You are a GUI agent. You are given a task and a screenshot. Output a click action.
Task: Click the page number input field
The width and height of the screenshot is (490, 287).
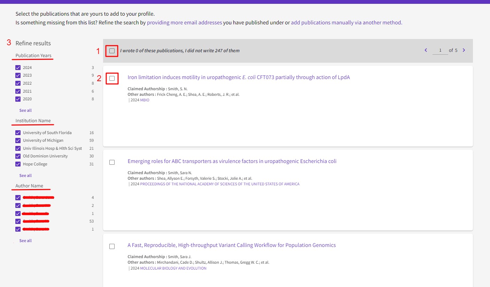click(x=440, y=51)
